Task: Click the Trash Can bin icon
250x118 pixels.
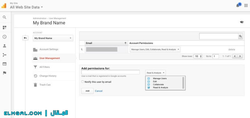Action: (x=35, y=85)
